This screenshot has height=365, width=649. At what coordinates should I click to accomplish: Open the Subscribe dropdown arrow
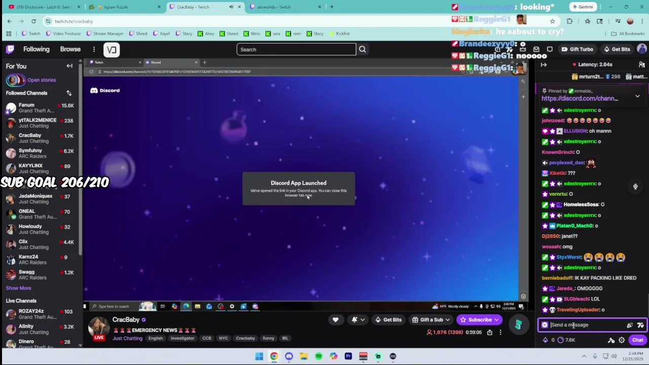(496, 320)
